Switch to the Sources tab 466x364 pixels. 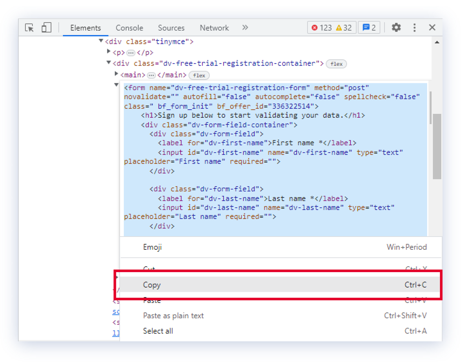[x=171, y=28]
